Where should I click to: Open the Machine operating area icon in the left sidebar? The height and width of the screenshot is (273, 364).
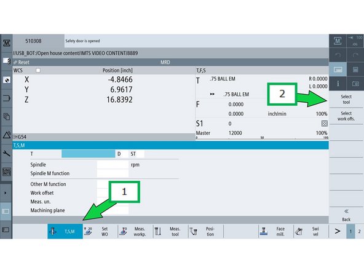coord(7,42)
